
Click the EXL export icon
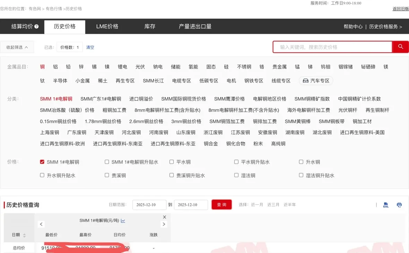[386, 205]
